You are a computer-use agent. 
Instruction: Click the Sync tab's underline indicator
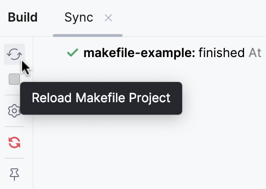coord(88,35)
